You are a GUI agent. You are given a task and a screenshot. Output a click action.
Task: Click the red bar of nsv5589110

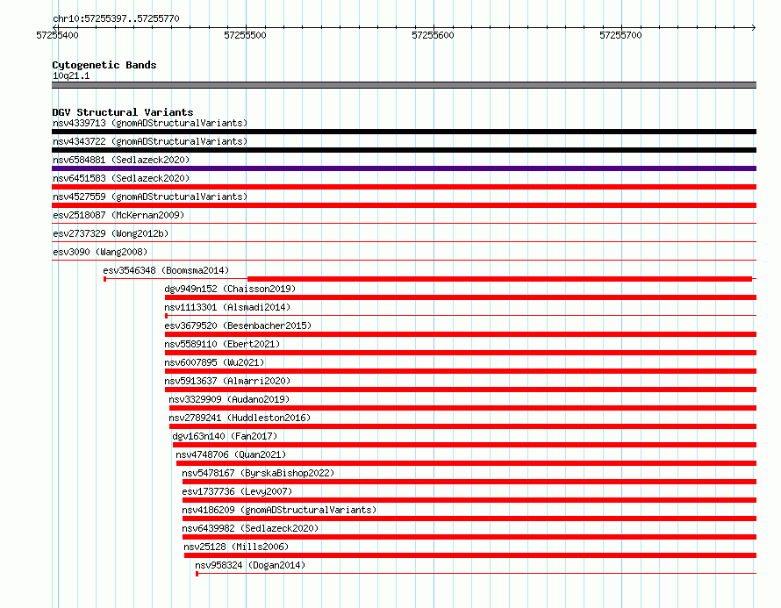461,353
